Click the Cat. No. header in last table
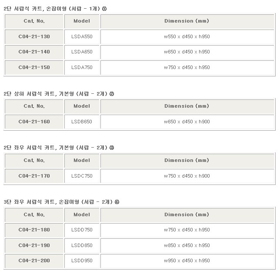The width and height of the screenshot is (280, 277). pyautogui.click(x=34, y=215)
